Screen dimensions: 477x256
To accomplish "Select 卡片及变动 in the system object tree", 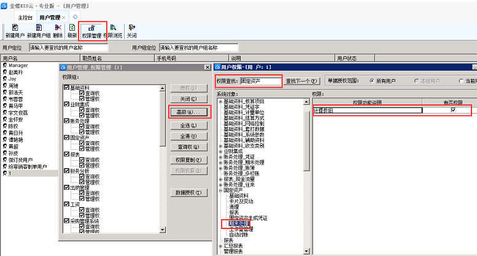I will (242, 201).
